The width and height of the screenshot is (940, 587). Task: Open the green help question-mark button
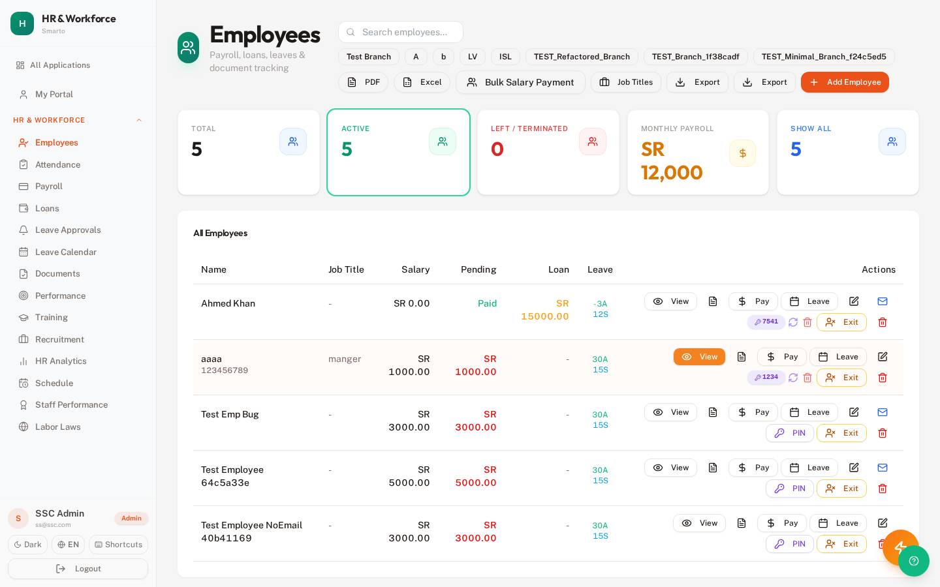coord(914,561)
